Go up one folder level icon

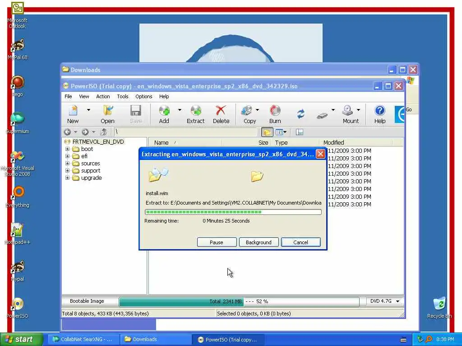pos(103,132)
